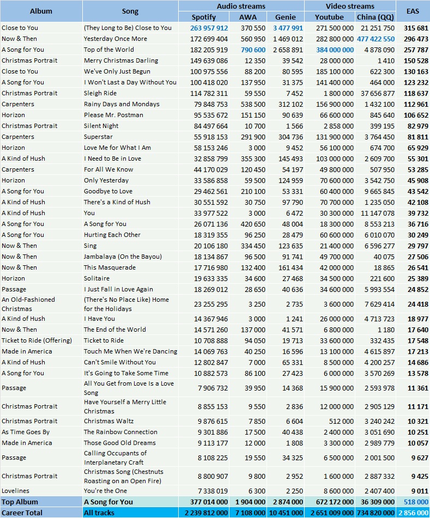Click Spotify value 263 957 912
The height and width of the screenshot is (518, 430).
pyautogui.click(x=209, y=28)
